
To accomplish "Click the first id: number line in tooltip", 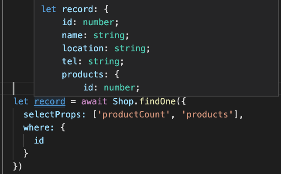I will pyautogui.click(x=90, y=22).
